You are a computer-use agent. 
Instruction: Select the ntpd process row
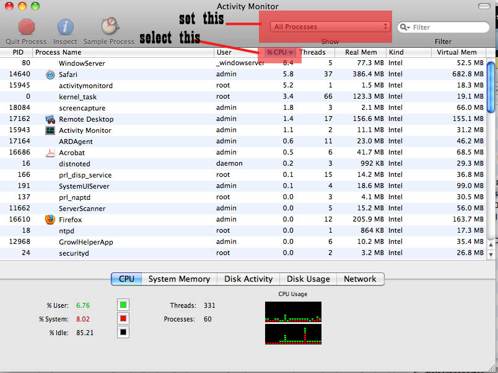(x=243, y=230)
